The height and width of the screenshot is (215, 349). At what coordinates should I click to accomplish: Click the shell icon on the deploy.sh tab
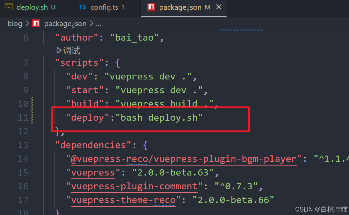pyautogui.click(x=9, y=7)
